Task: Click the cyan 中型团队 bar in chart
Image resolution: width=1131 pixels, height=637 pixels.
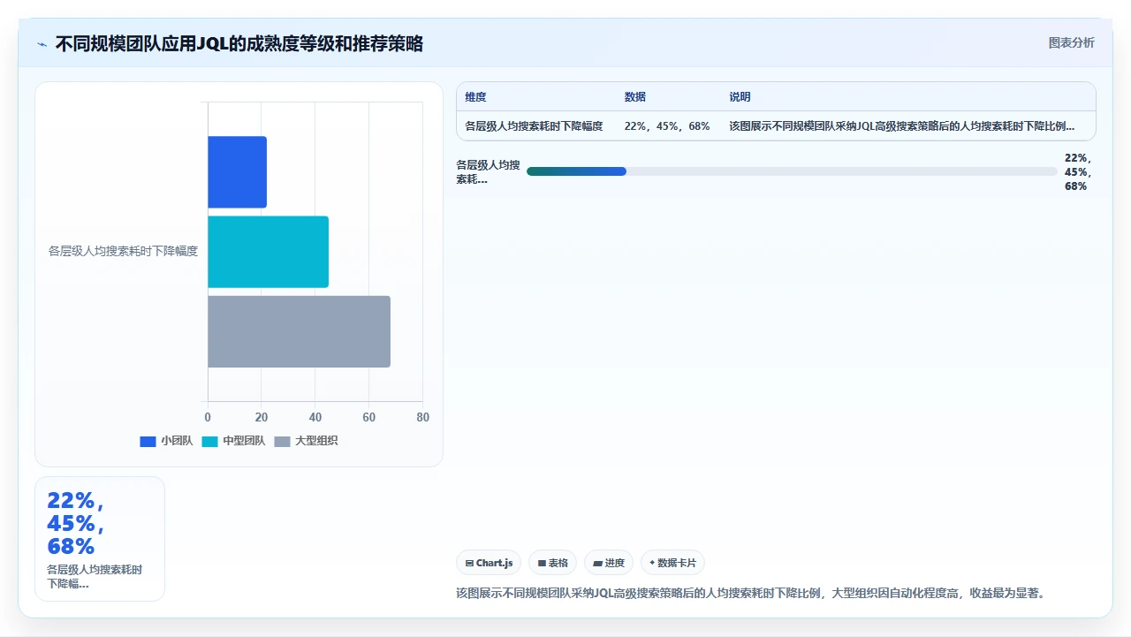Action: [x=268, y=252]
